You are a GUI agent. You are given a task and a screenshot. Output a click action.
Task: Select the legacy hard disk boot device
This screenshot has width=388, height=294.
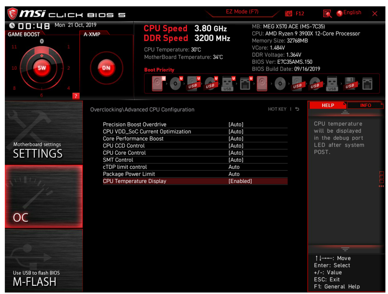262,84
